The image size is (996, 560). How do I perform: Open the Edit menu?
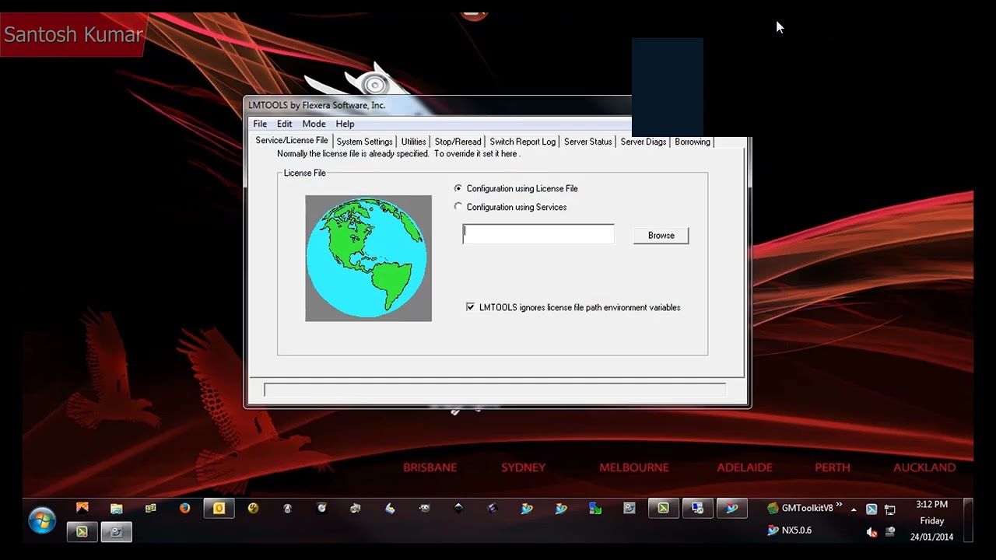coord(285,124)
